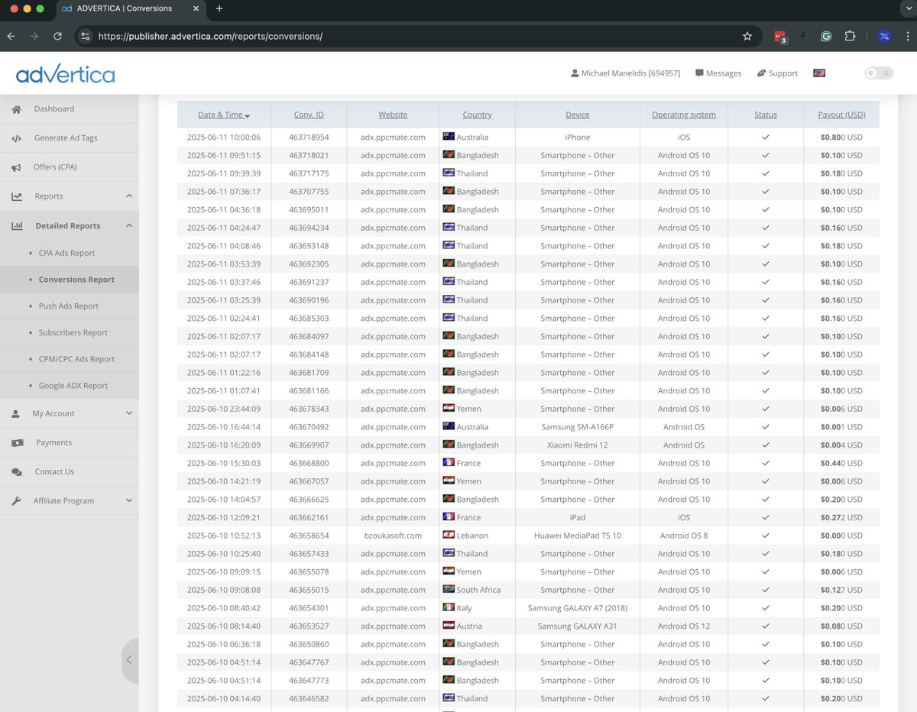The image size is (917, 712).
Task: Click the $0.440 USD payout cell
Action: [841, 463]
